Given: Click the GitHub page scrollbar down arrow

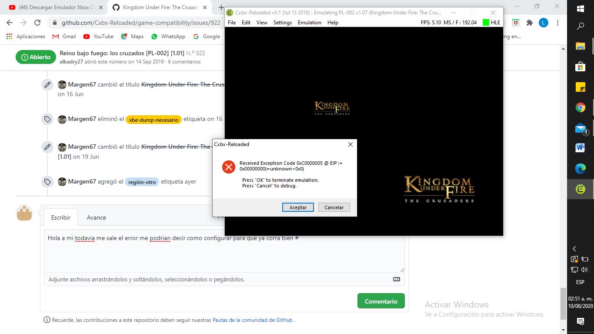Looking at the screenshot, I should pyautogui.click(x=564, y=329).
